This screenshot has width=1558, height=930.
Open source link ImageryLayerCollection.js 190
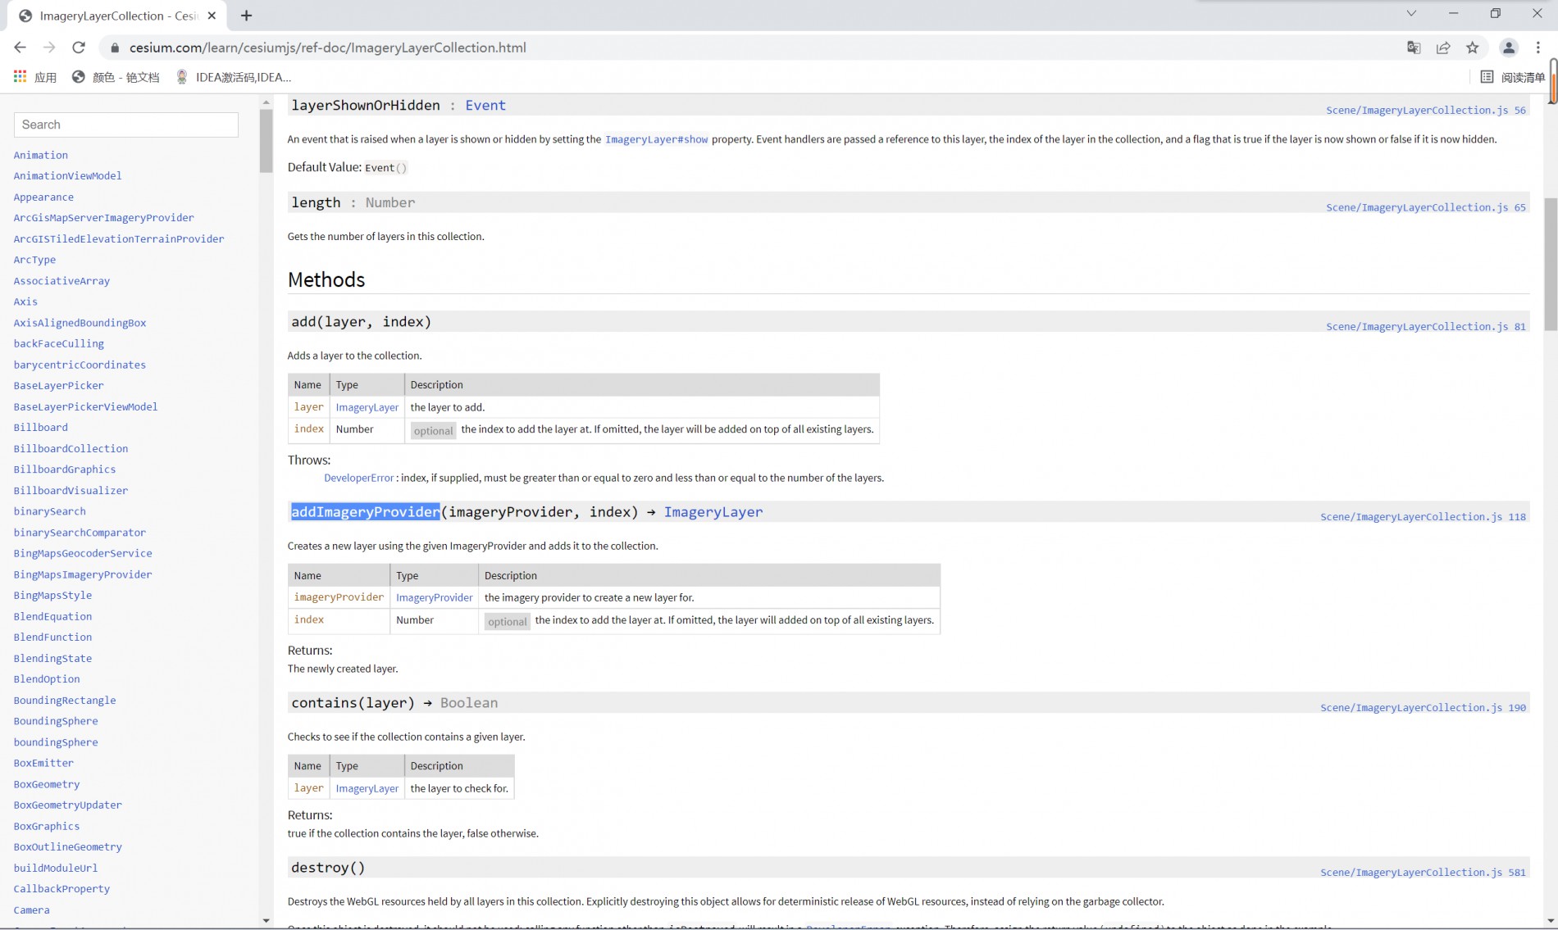coord(1423,707)
